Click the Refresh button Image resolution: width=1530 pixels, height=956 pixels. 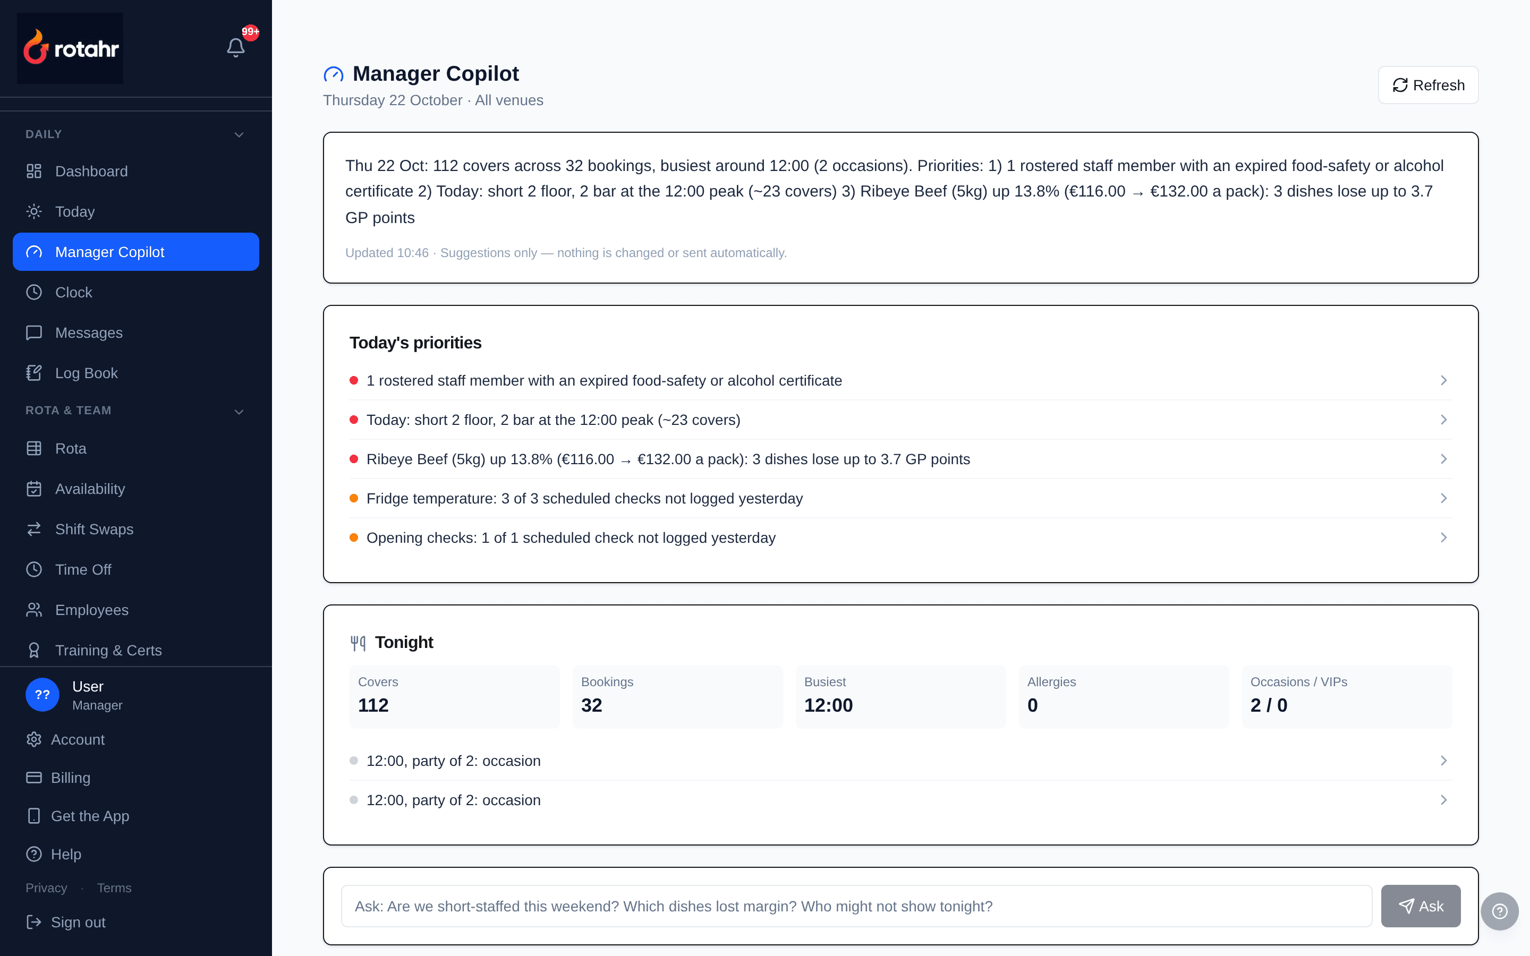[1427, 86]
